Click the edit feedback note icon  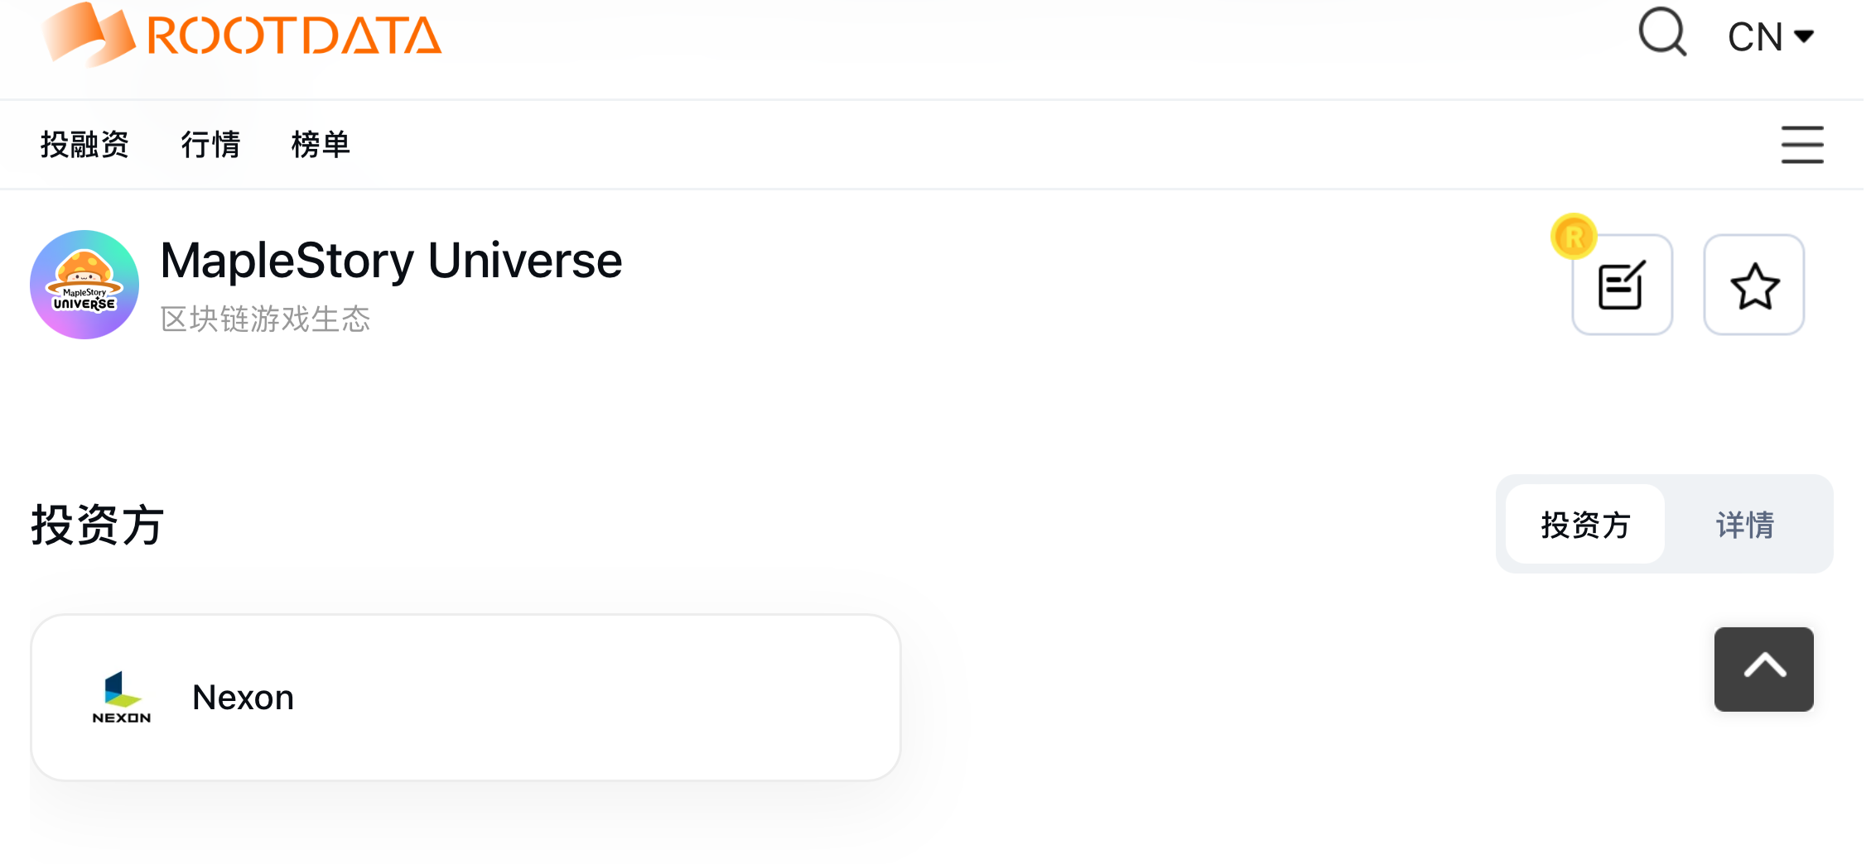[1622, 286]
